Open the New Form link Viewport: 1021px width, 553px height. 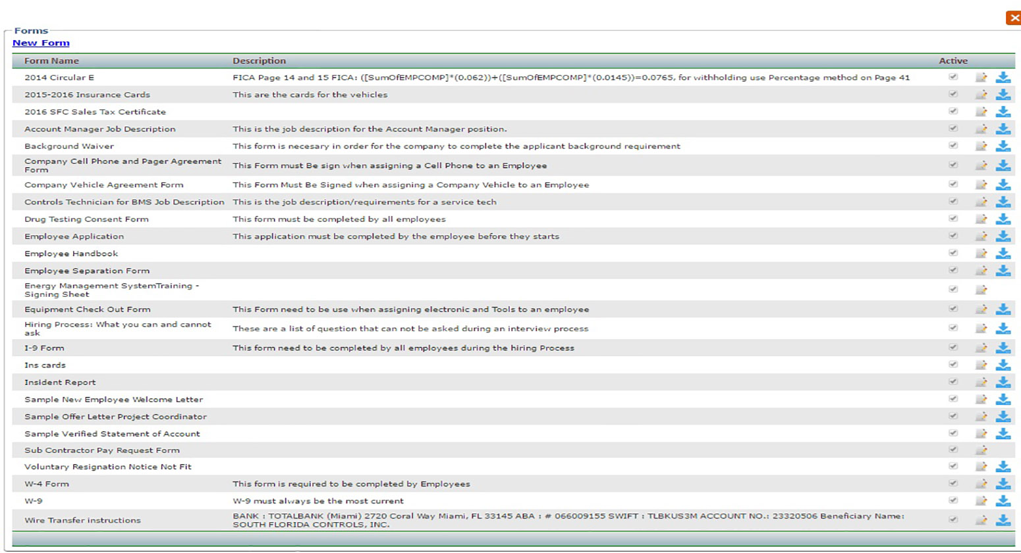(41, 43)
